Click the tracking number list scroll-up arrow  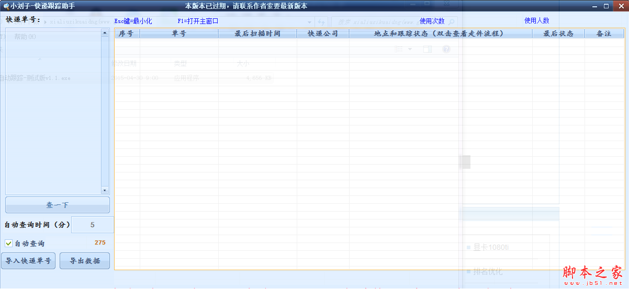(x=105, y=32)
